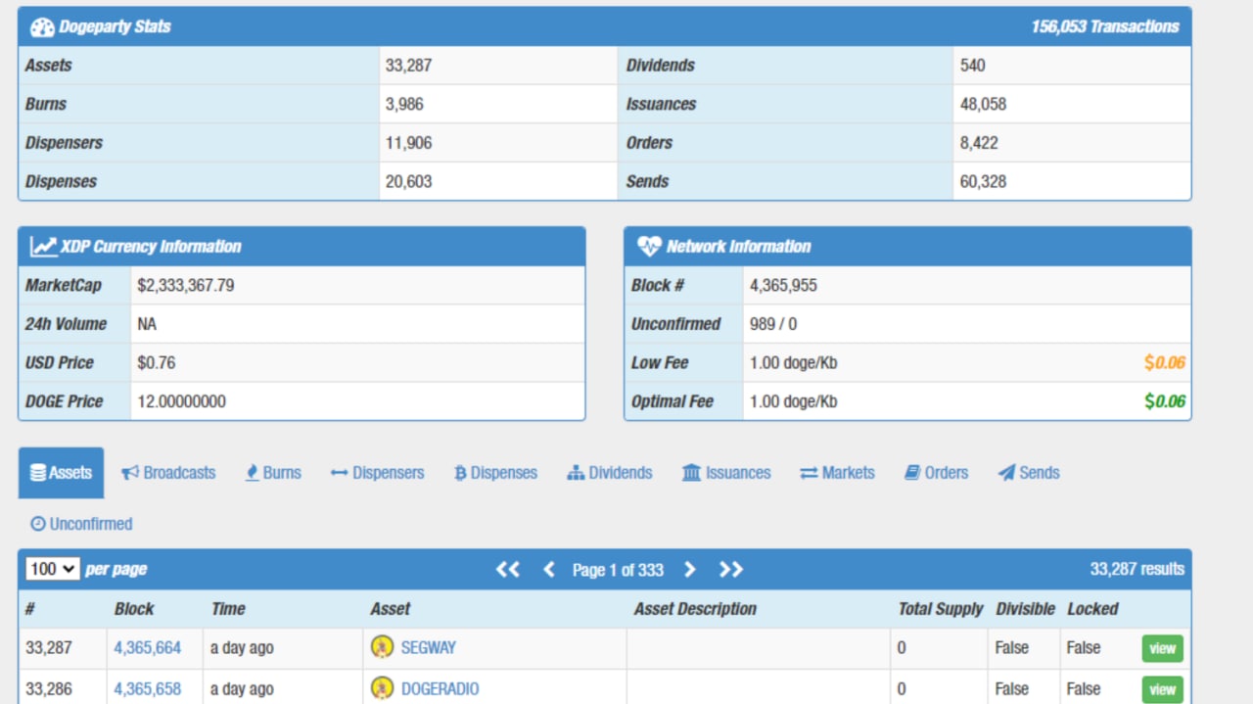Viewport: 1253px width, 704px height.
Task: Click the Orders value 8,422
Action: click(979, 143)
